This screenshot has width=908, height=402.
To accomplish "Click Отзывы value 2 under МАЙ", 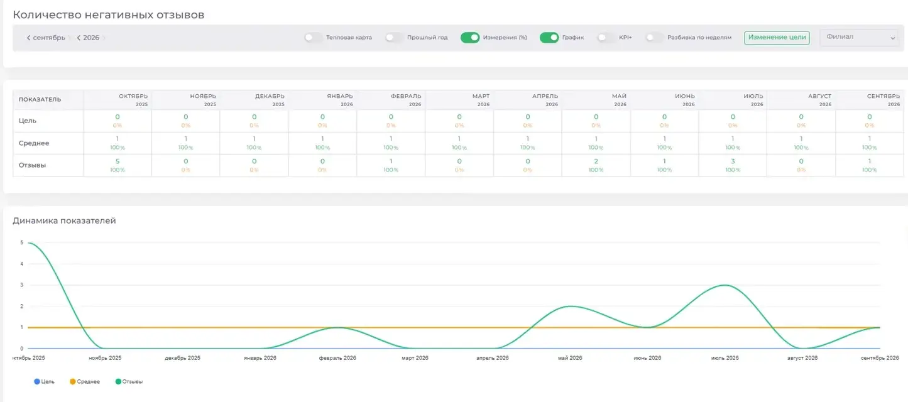I will point(596,161).
